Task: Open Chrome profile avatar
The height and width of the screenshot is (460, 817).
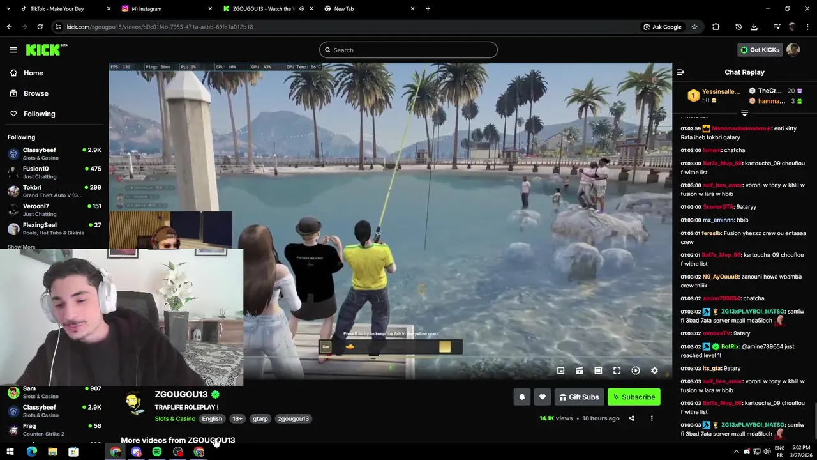Action: pos(792,27)
